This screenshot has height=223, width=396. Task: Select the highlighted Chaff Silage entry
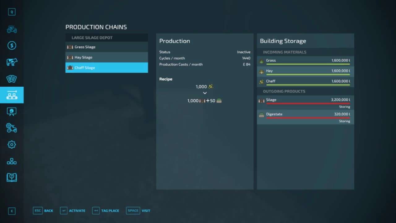pyautogui.click(x=106, y=68)
